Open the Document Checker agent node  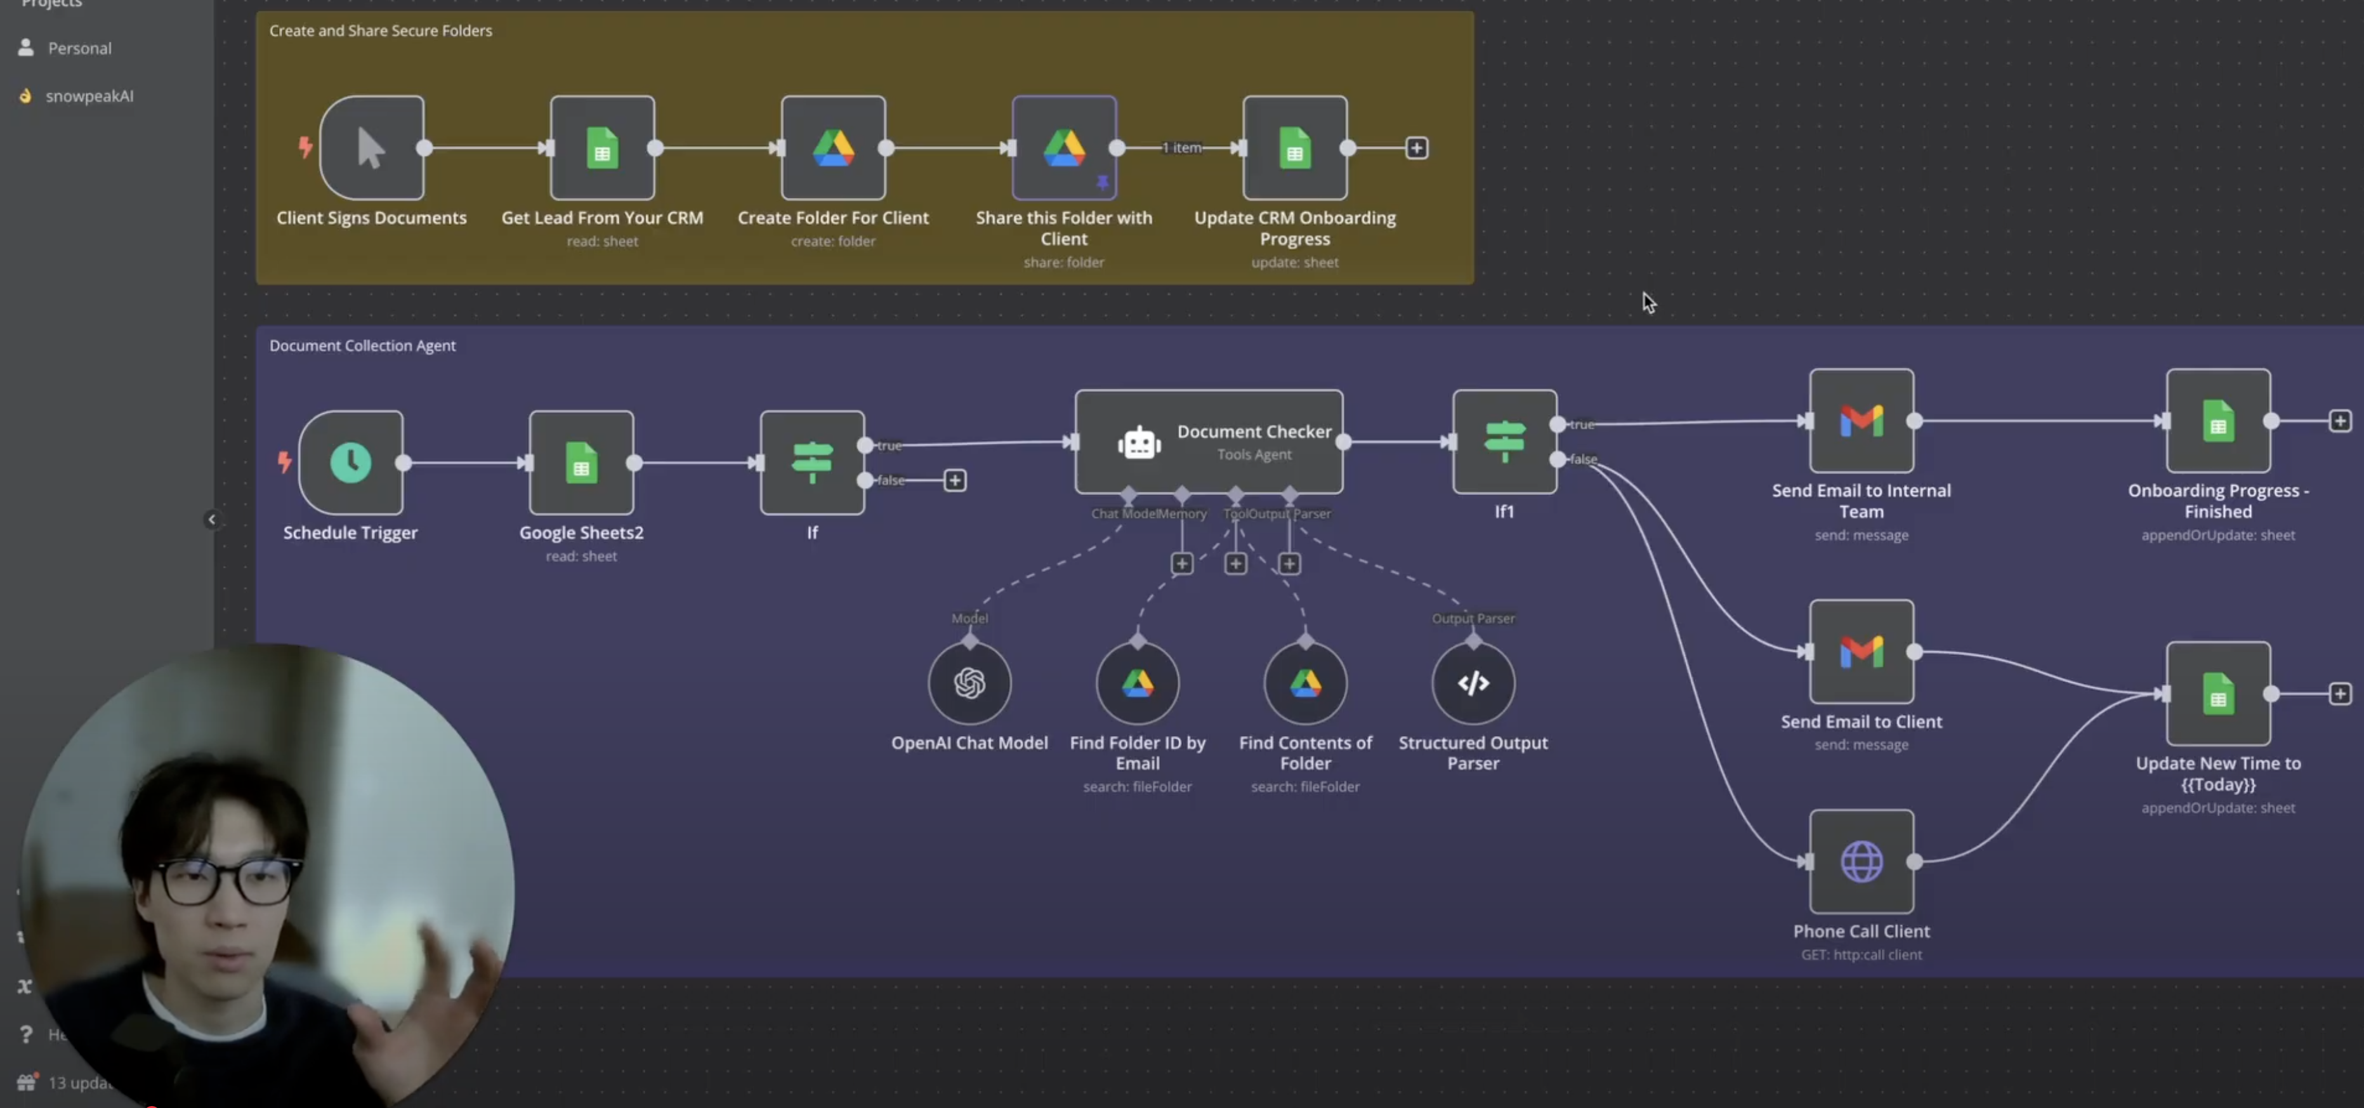1208,442
